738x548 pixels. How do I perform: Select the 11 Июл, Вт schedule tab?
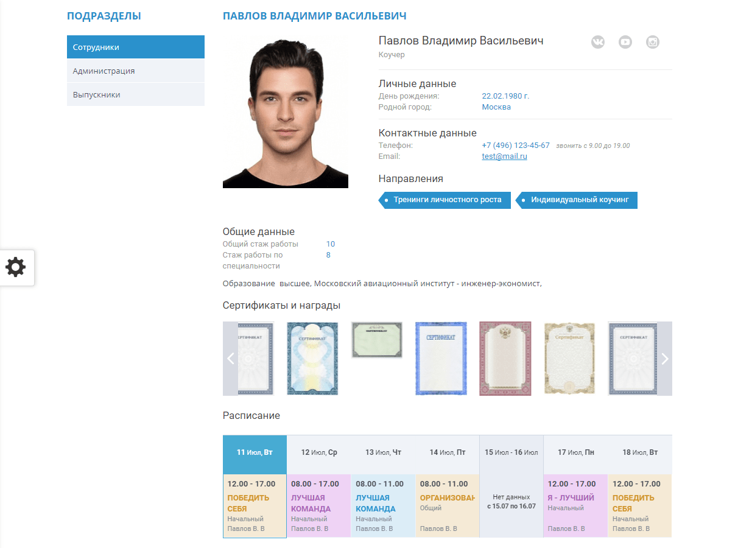pyautogui.click(x=255, y=452)
